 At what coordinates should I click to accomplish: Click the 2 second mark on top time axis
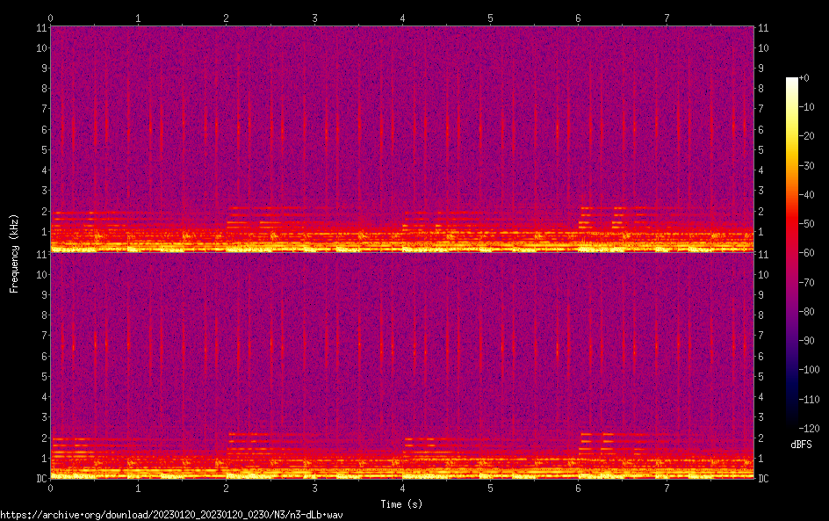click(x=227, y=18)
